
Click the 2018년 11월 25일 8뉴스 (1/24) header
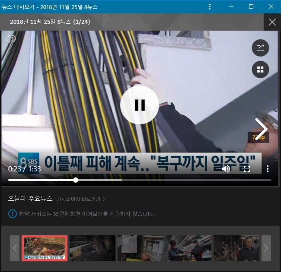(x=50, y=22)
